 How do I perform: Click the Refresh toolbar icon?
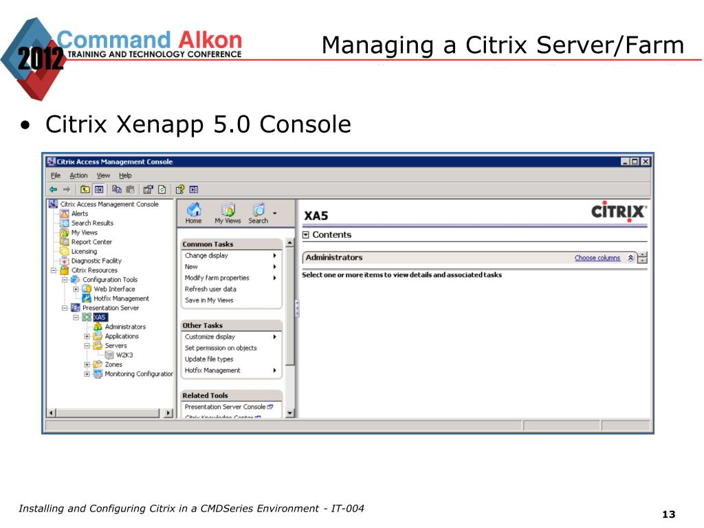point(162,190)
